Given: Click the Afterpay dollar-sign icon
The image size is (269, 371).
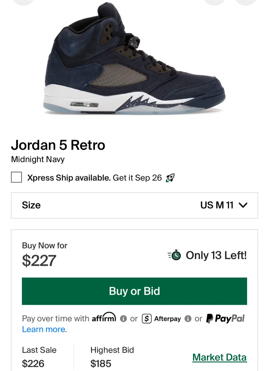Looking at the screenshot, I should point(147,319).
